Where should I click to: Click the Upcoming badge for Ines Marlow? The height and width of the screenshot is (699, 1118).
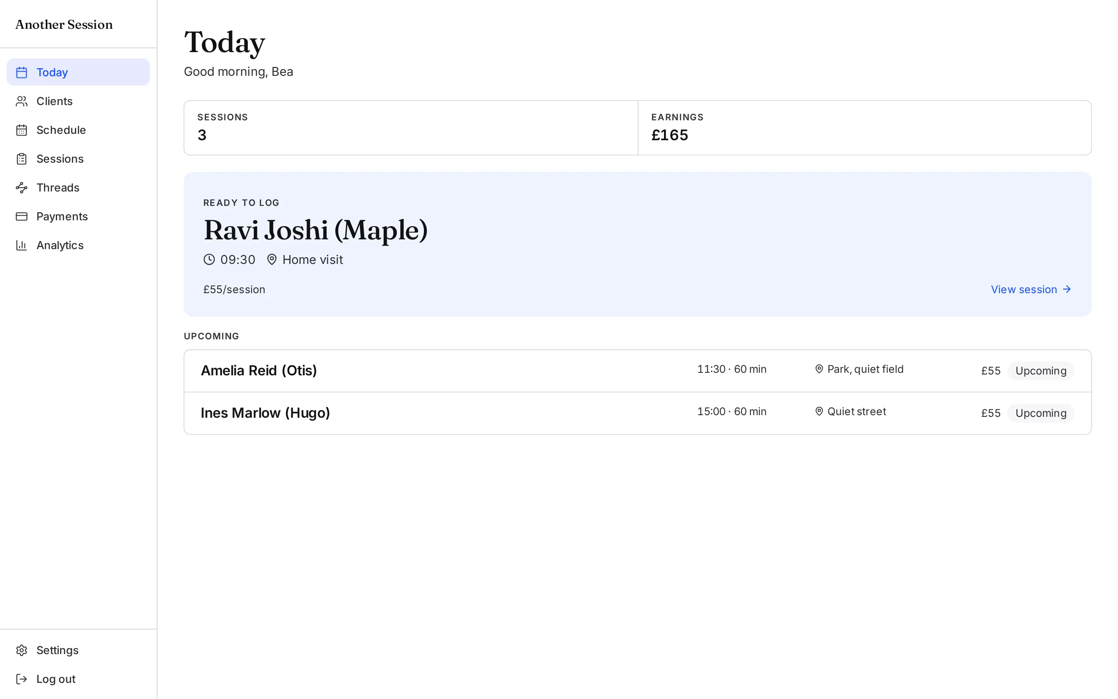[1041, 413]
